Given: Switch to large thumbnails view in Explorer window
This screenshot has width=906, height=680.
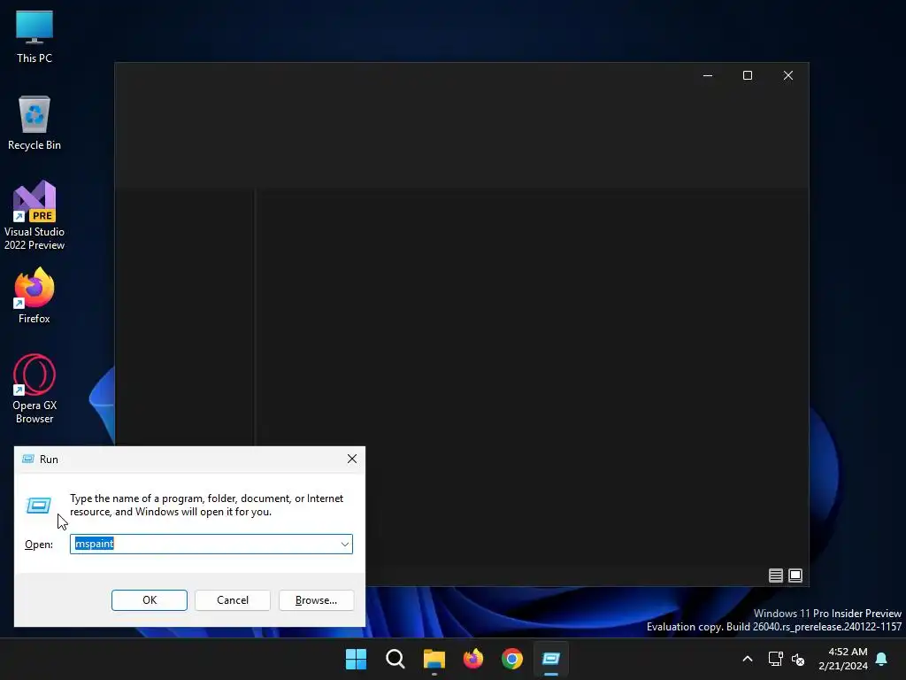Looking at the screenshot, I should (795, 576).
